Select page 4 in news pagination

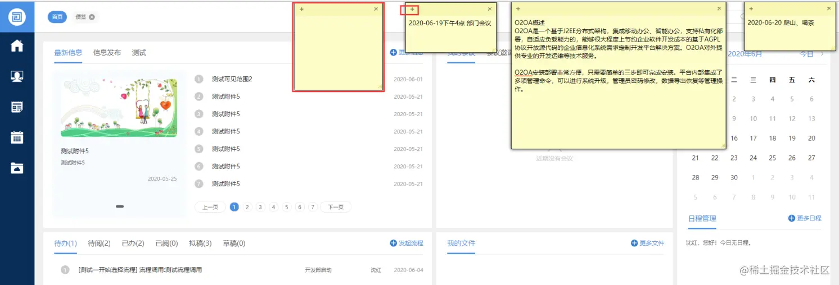coord(274,207)
